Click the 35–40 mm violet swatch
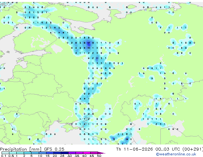Viewport: 203px width, 157px height. click(x=79, y=153)
